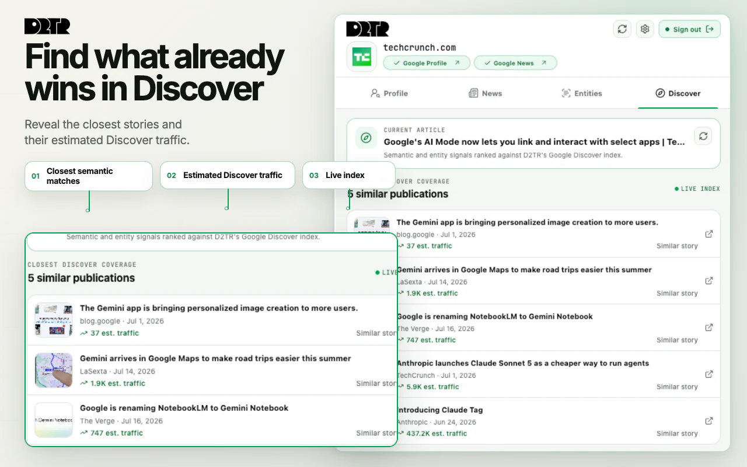This screenshot has width=747, height=467.
Task: Sign out of the extension
Action: tap(690, 29)
